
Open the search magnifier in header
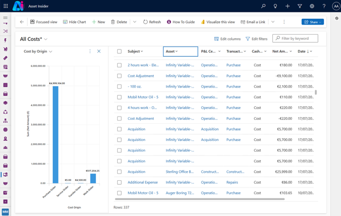coord(263,6)
